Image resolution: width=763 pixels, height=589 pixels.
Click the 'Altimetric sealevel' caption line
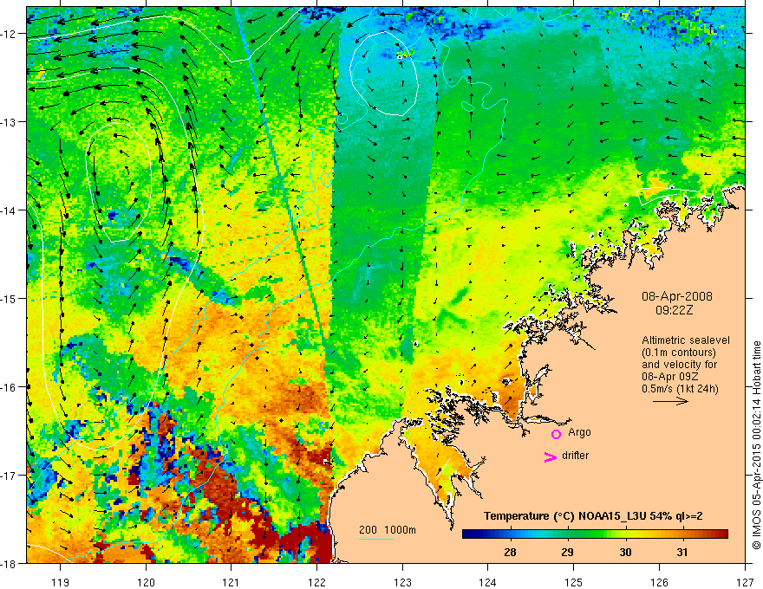coord(686,340)
